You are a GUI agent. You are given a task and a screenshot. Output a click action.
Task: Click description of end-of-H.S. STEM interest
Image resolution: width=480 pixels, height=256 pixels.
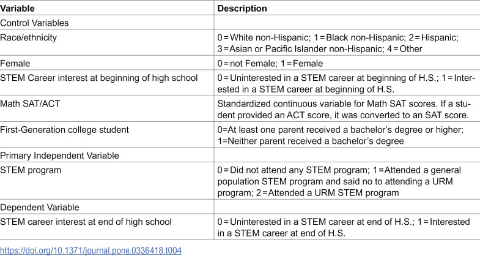(344, 227)
